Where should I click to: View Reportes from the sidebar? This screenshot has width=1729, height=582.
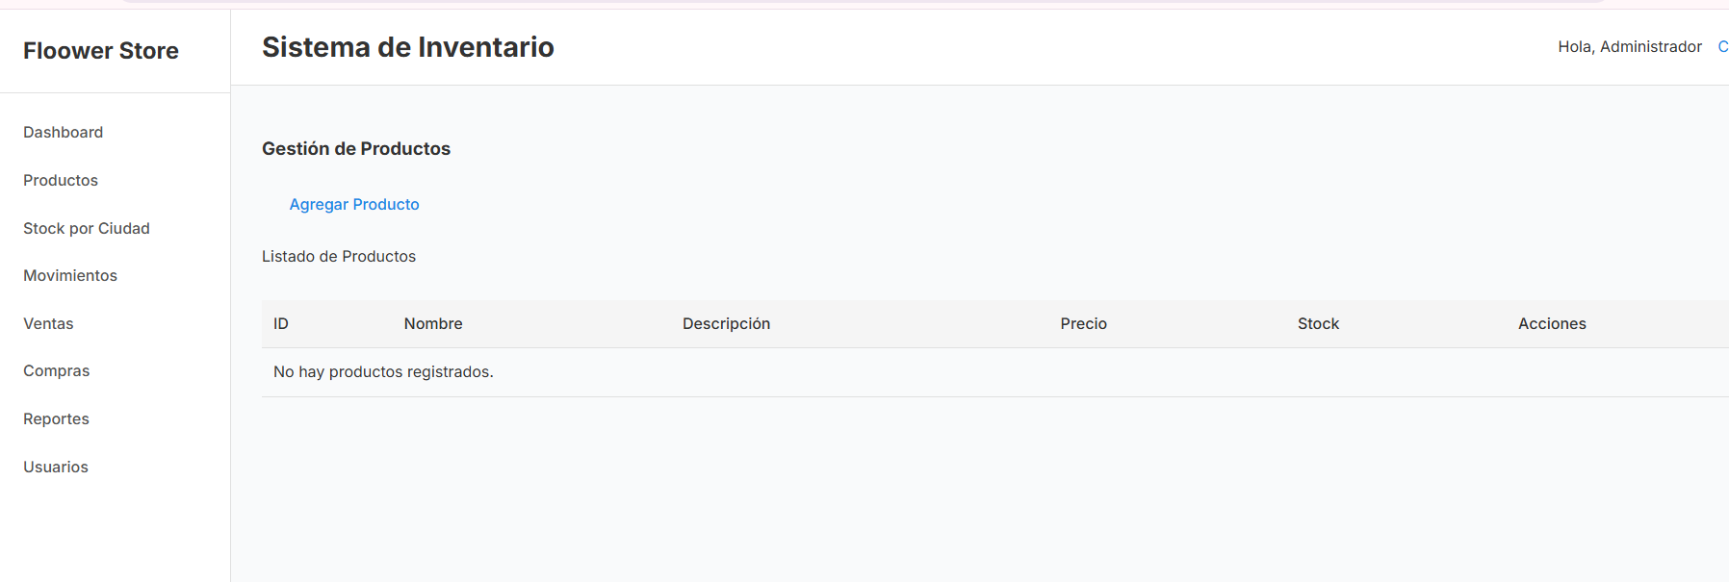point(56,419)
